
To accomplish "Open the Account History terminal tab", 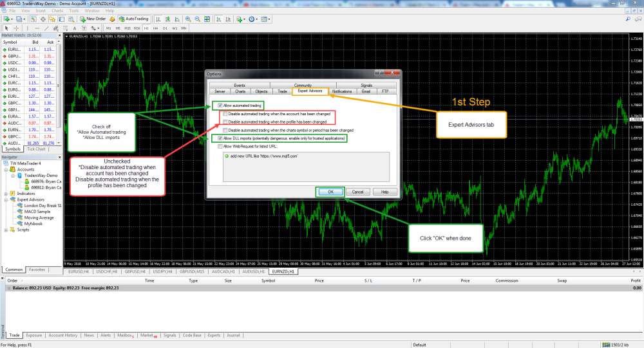I will tap(63, 335).
